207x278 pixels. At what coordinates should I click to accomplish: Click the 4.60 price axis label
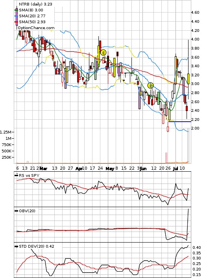pos(195,13)
